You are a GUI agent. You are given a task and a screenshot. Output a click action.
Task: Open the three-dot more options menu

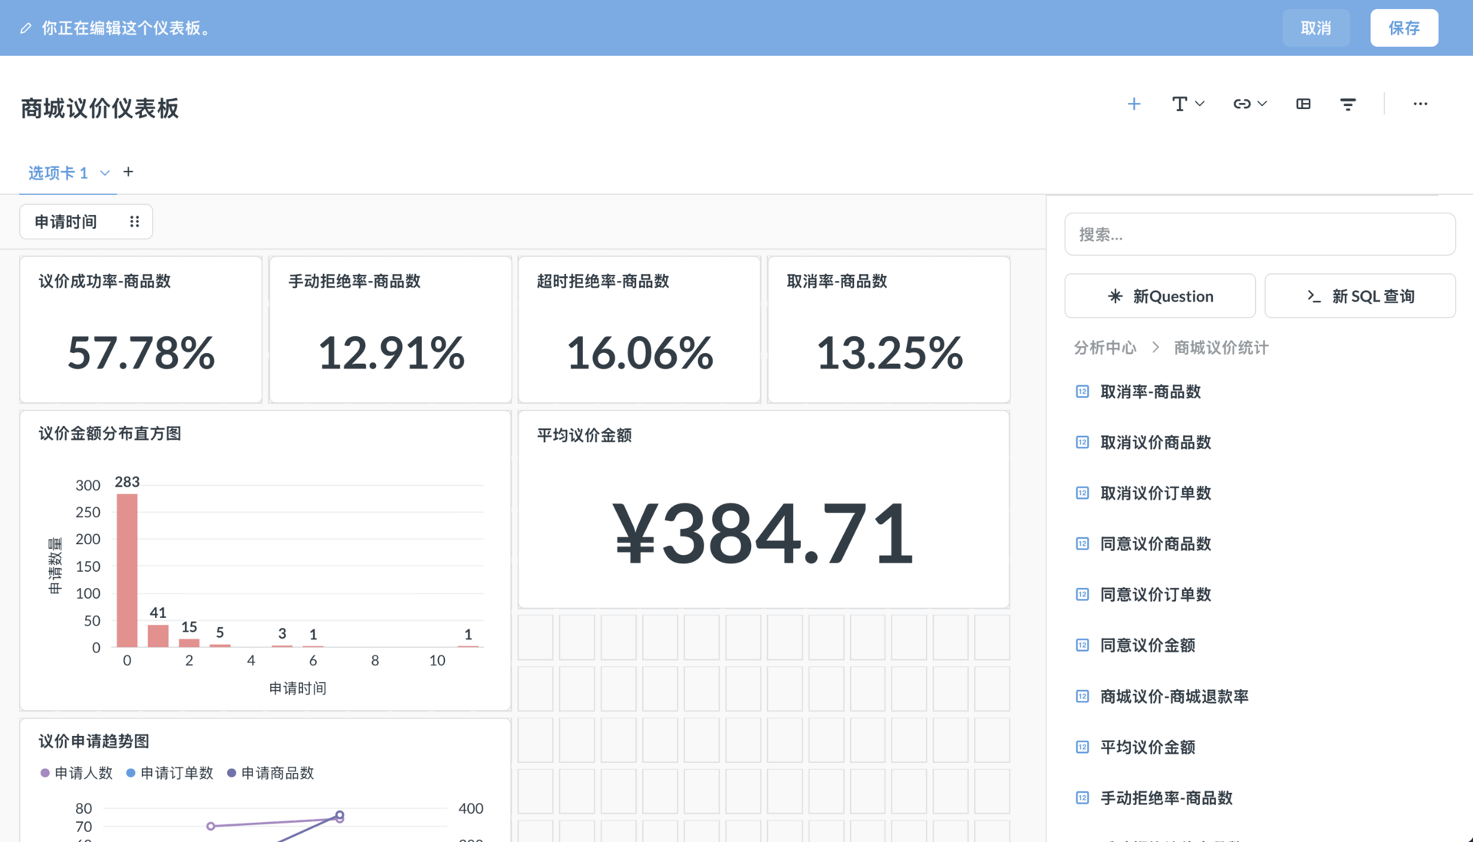(1420, 104)
